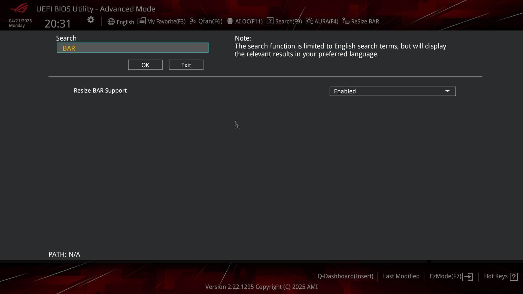Image resolution: width=523 pixels, height=294 pixels.
Task: Click the AI OC brain icon
Action: [230, 21]
